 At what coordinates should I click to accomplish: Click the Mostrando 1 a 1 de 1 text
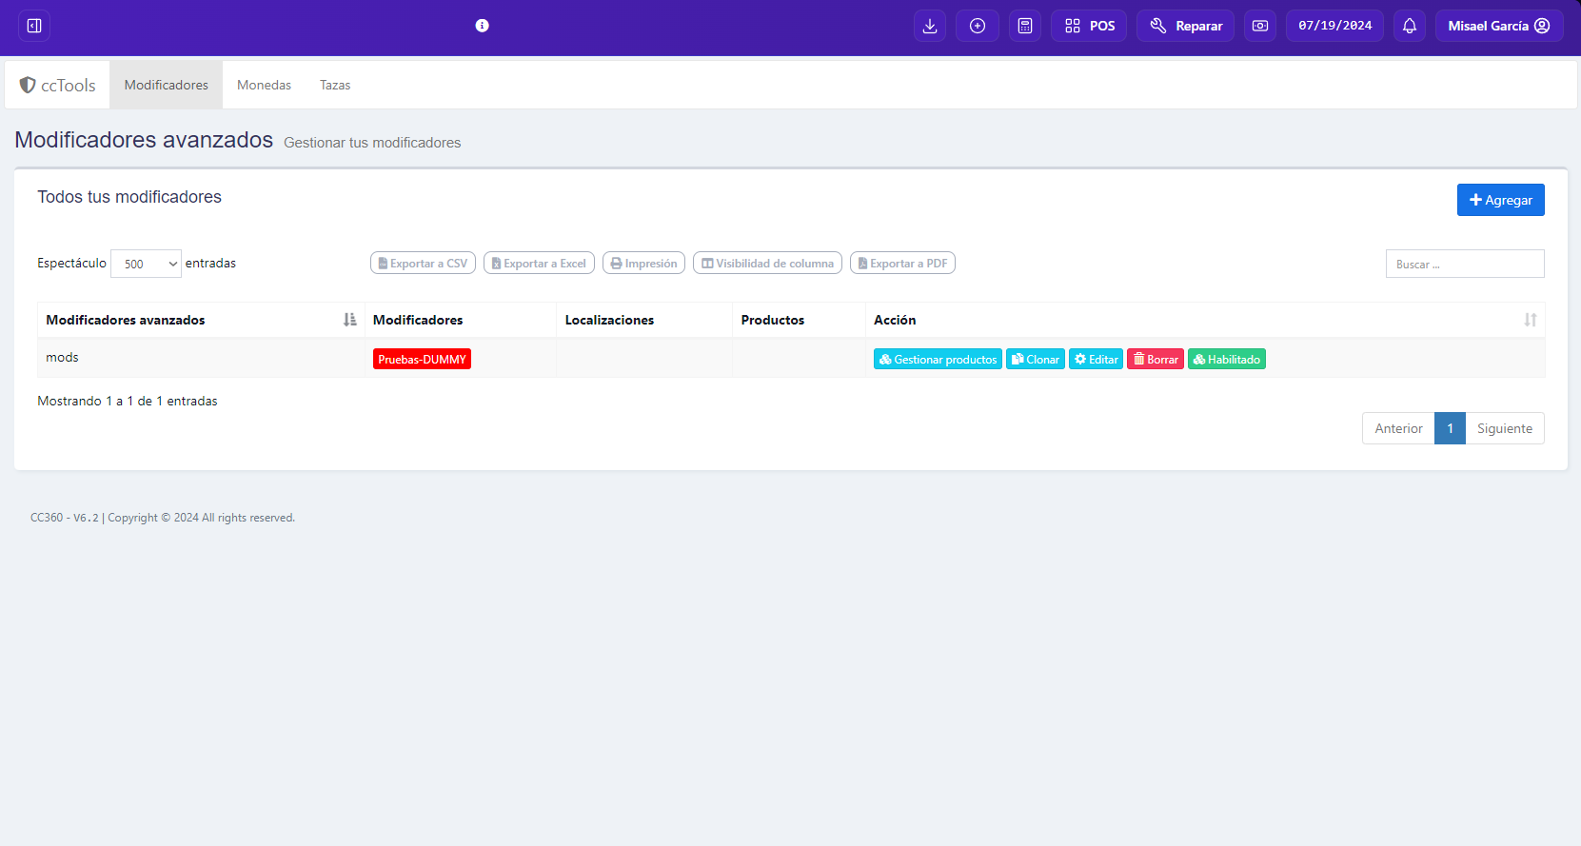pos(128,401)
